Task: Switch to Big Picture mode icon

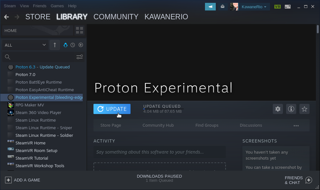Action: pyautogui.click(x=288, y=7)
